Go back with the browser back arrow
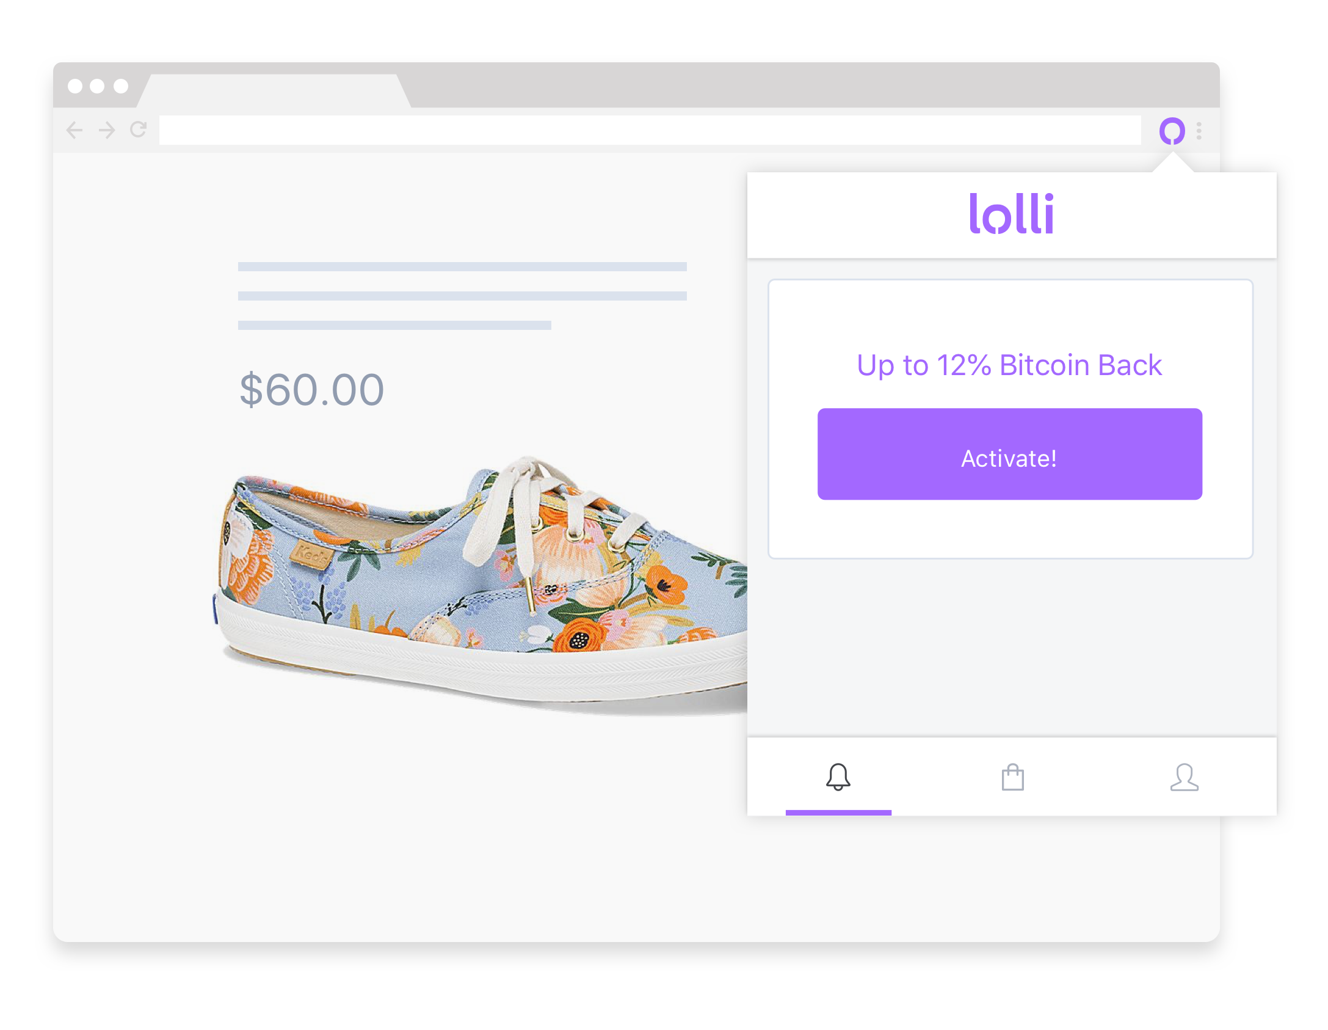The width and height of the screenshot is (1328, 1030). pos(74,130)
